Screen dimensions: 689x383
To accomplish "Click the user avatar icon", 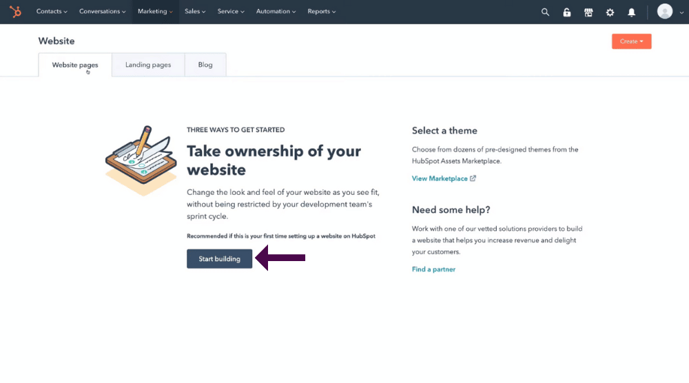I will [x=665, y=12].
